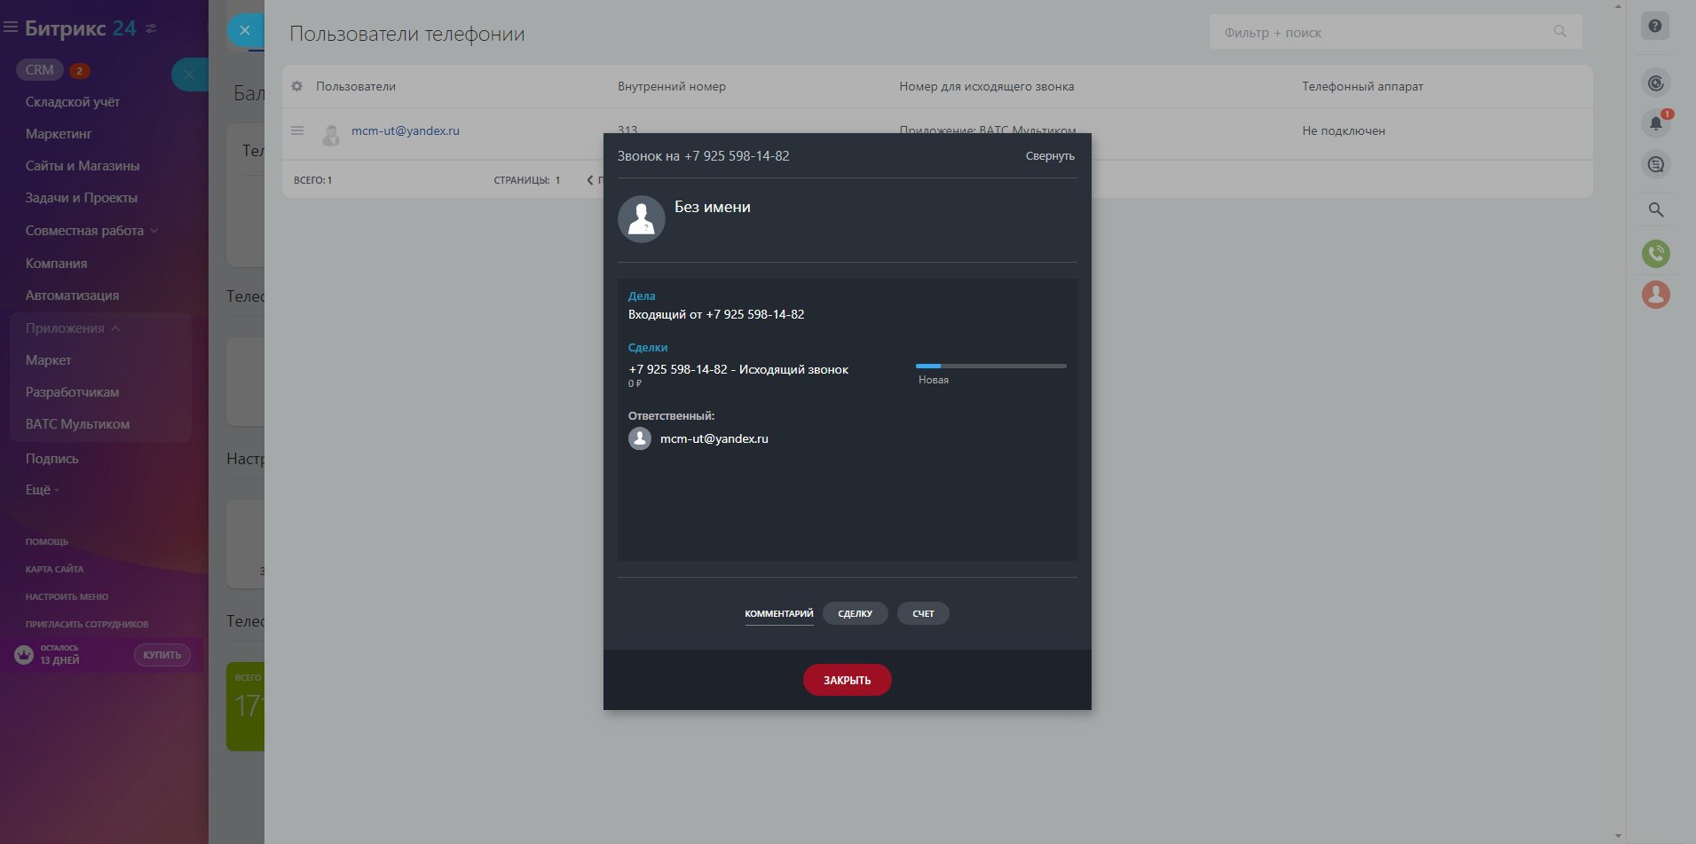Click user avatar in the table row
The width and height of the screenshot is (1696, 844).
click(x=331, y=134)
